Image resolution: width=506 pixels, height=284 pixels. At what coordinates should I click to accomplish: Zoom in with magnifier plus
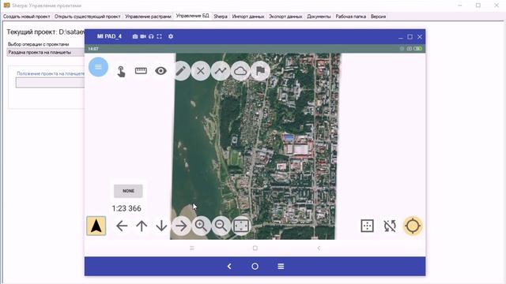pos(201,226)
